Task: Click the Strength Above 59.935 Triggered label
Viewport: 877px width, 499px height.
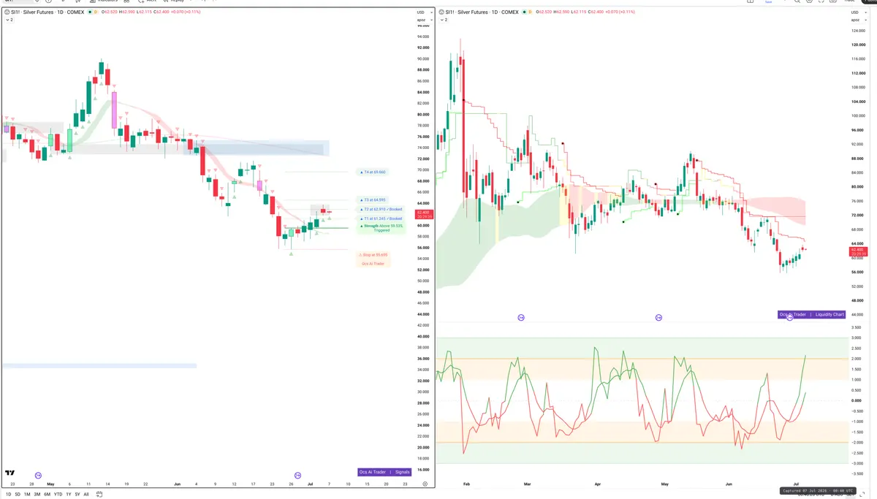Action: (x=381, y=228)
